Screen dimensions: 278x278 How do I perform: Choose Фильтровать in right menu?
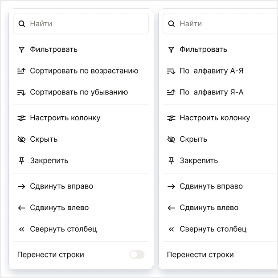coord(203,49)
